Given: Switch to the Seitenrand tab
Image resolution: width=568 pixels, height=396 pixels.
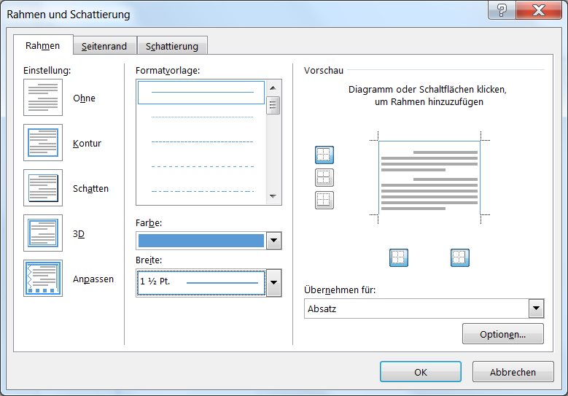Looking at the screenshot, I should coord(104,47).
